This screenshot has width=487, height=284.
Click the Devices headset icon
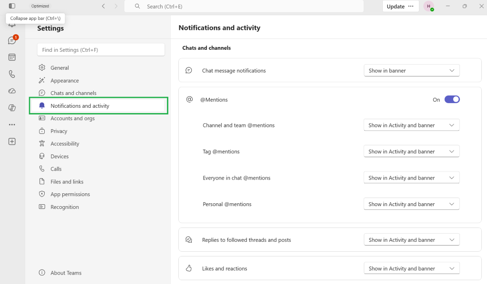[x=42, y=156]
